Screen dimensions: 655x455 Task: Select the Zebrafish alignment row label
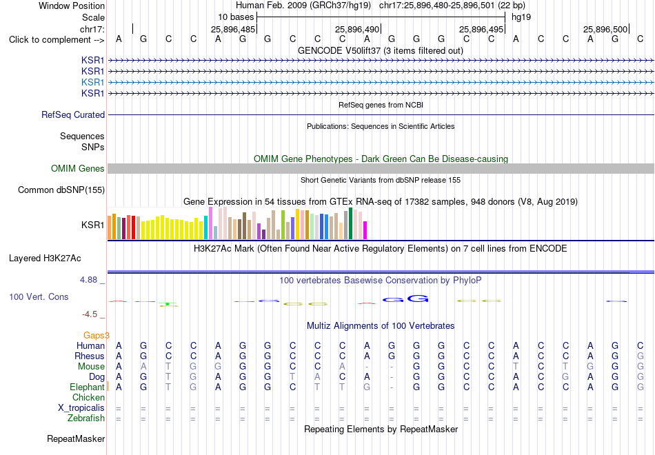pyautogui.click(x=86, y=418)
